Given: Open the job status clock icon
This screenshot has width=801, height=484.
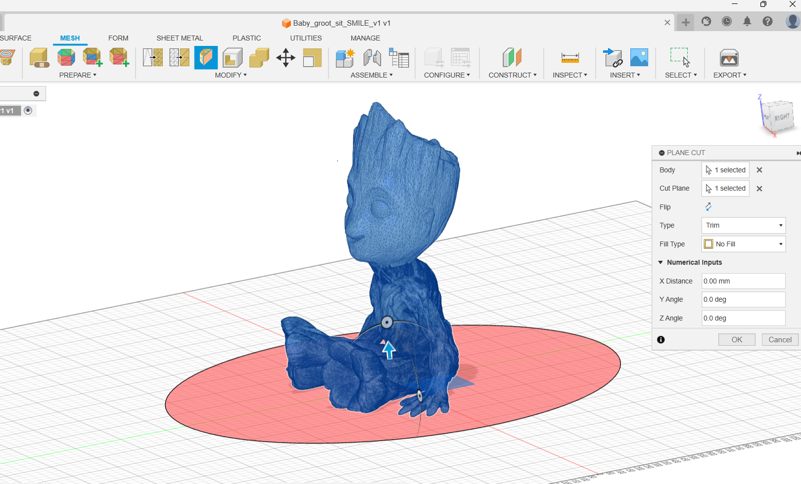Looking at the screenshot, I should point(727,21).
